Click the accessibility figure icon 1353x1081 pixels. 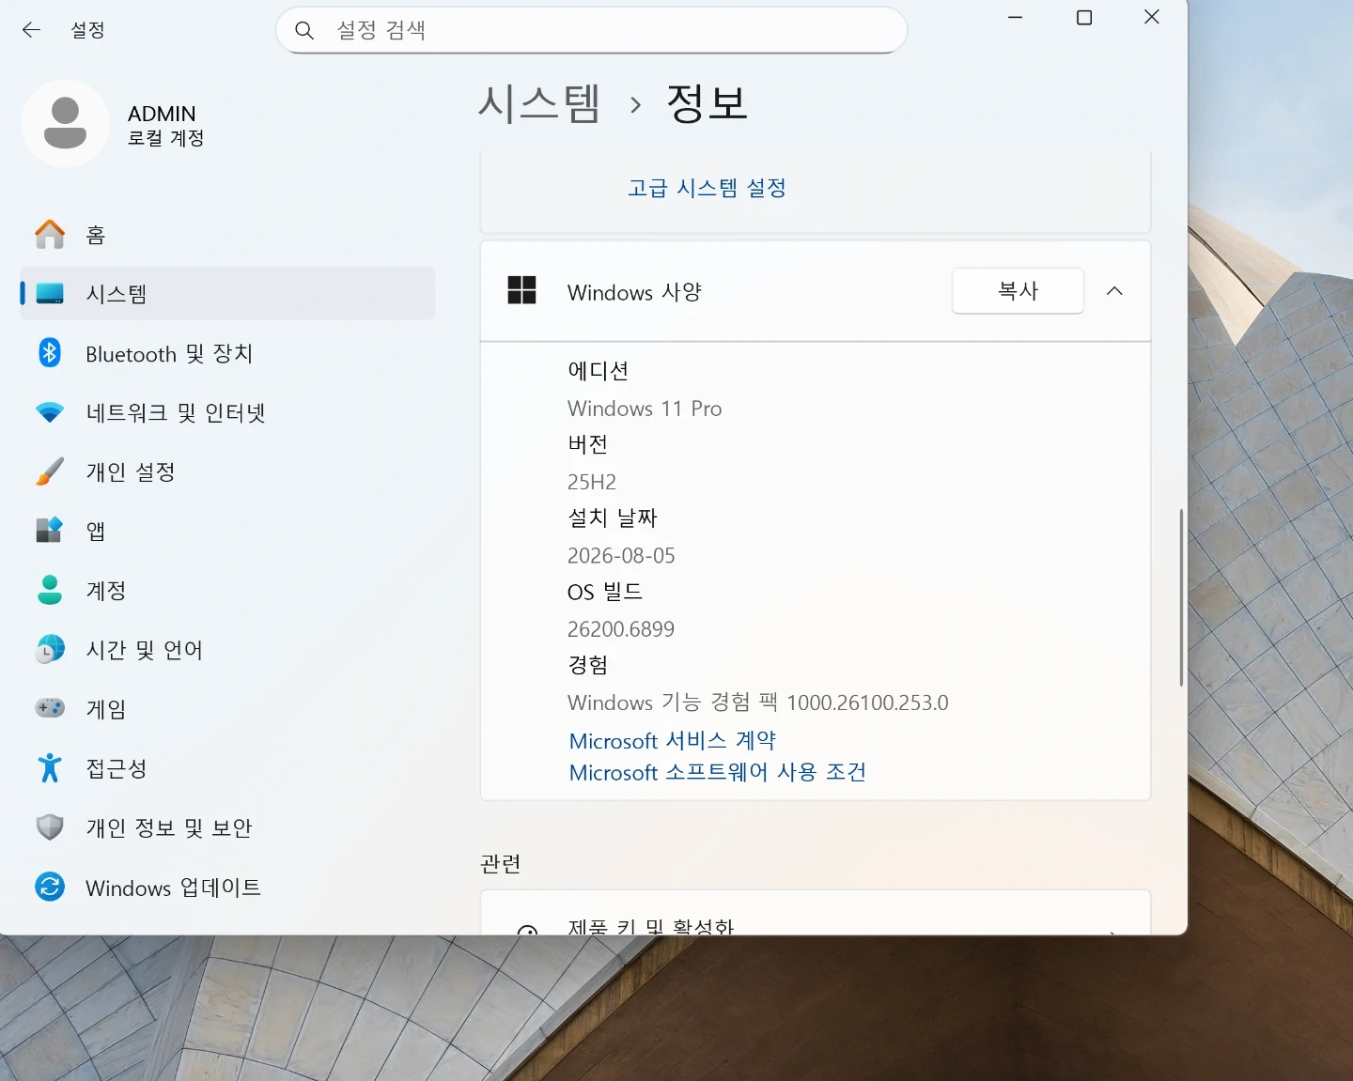pyautogui.click(x=50, y=767)
